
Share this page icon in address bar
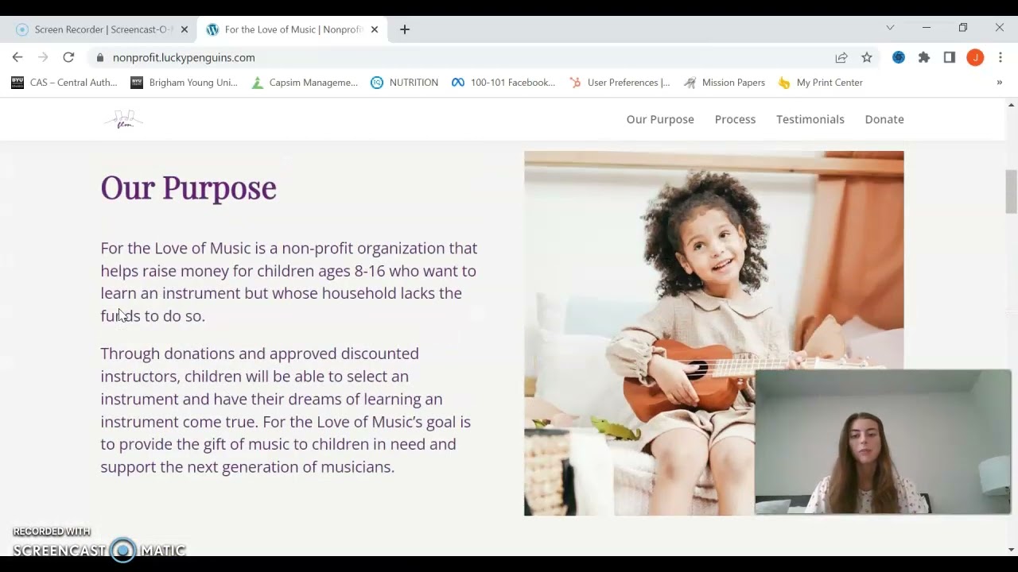pyautogui.click(x=841, y=57)
